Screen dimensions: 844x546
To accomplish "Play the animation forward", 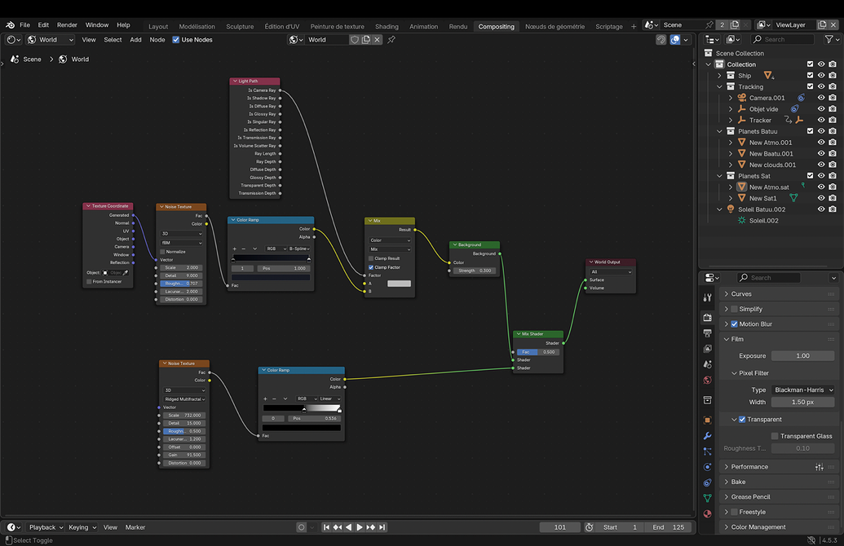I will (360, 527).
